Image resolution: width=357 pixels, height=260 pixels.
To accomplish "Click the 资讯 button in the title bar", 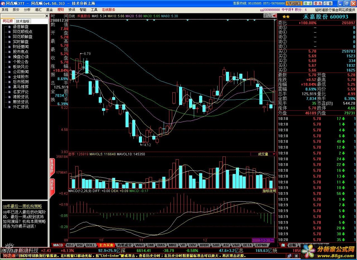I will pyautogui.click(x=308, y=3).
